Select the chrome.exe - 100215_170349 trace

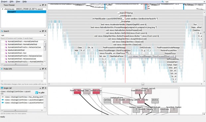coord(24,9)
